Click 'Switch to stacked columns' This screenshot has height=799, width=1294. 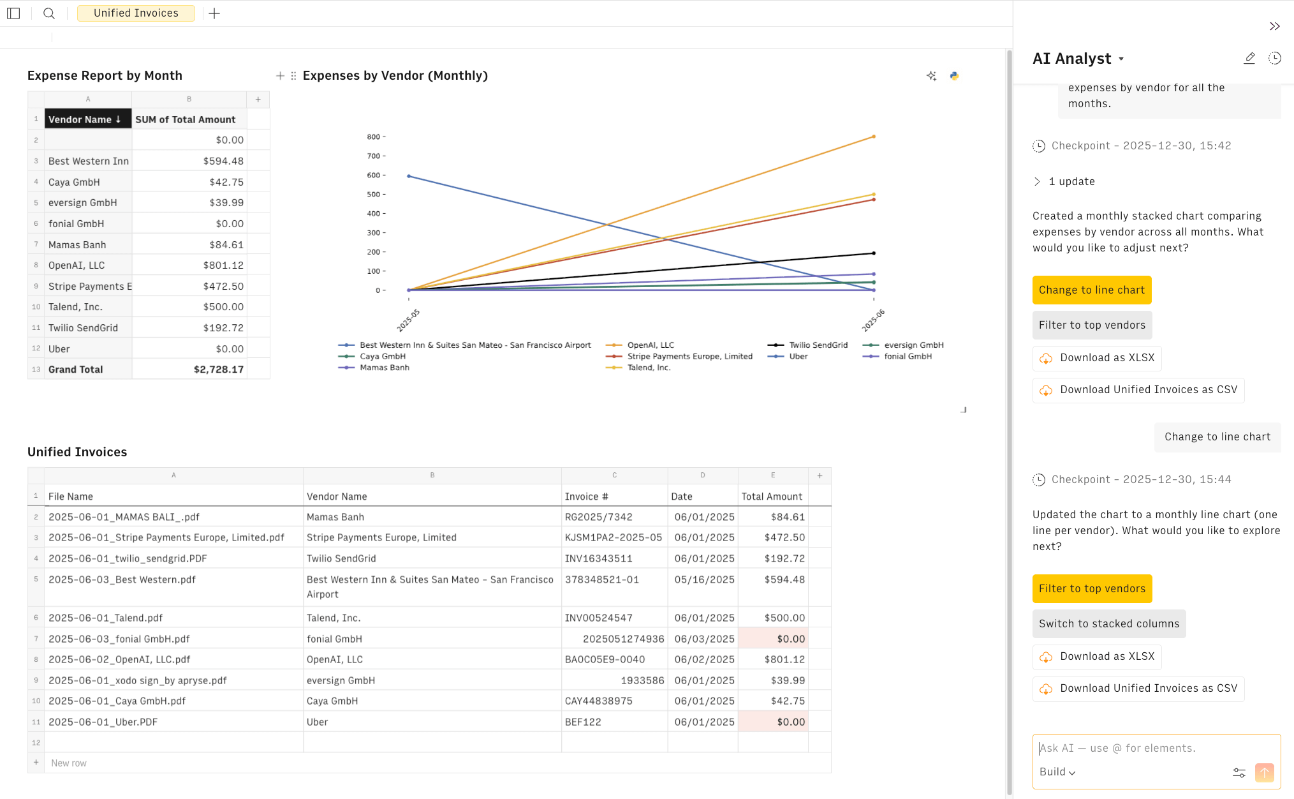pos(1109,624)
